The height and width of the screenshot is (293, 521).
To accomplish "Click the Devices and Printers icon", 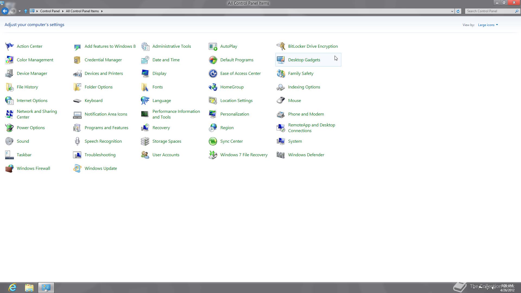I will coord(77,74).
